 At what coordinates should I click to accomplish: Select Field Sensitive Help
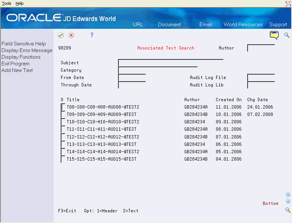[x=24, y=44]
